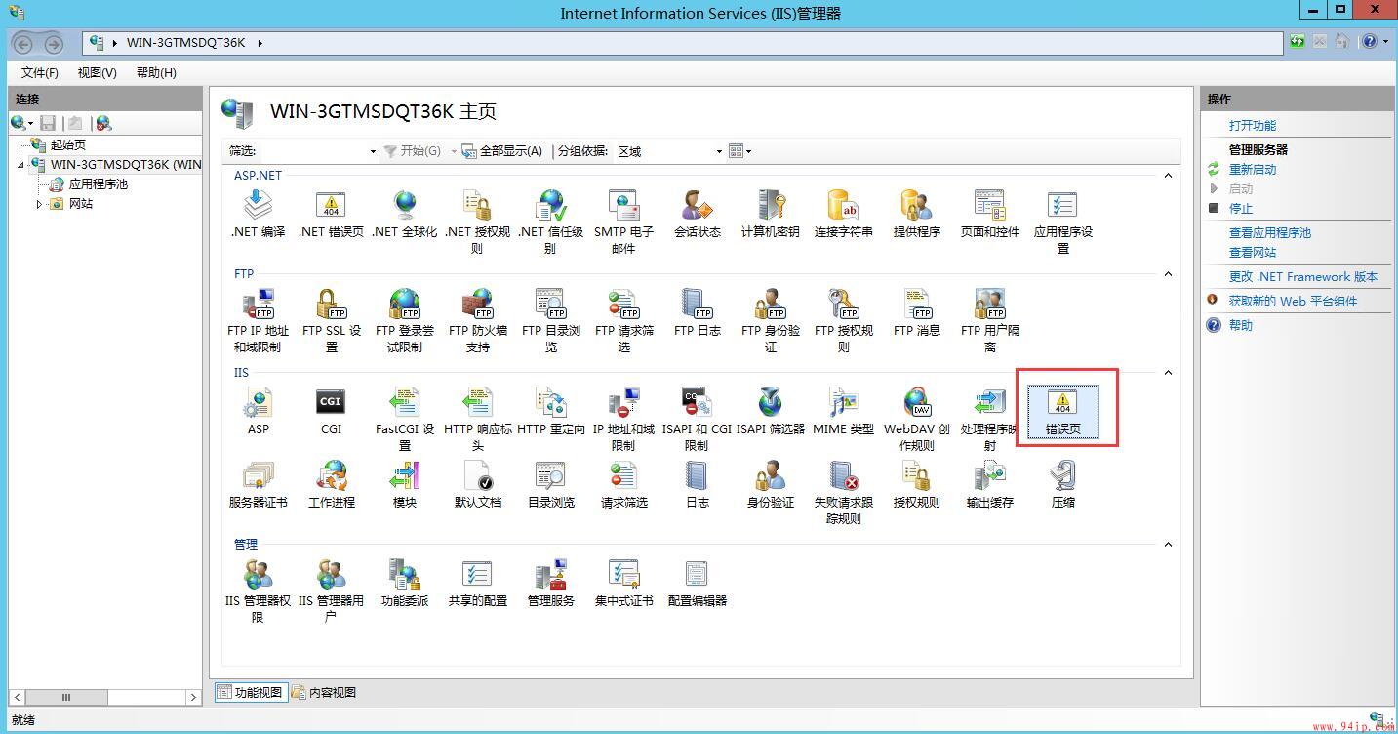This screenshot has width=1398, height=734.
Task: Expand the 网站 tree node
Action: pyautogui.click(x=40, y=204)
